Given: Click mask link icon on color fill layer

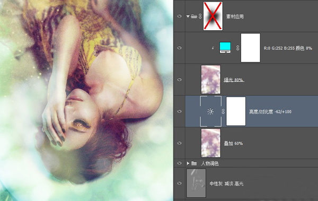Looking at the screenshot, I should pyautogui.click(x=237, y=48).
